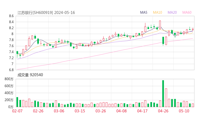Click the 成交量 920540 volume label
This screenshot has width=197, height=117.
tap(30, 75)
